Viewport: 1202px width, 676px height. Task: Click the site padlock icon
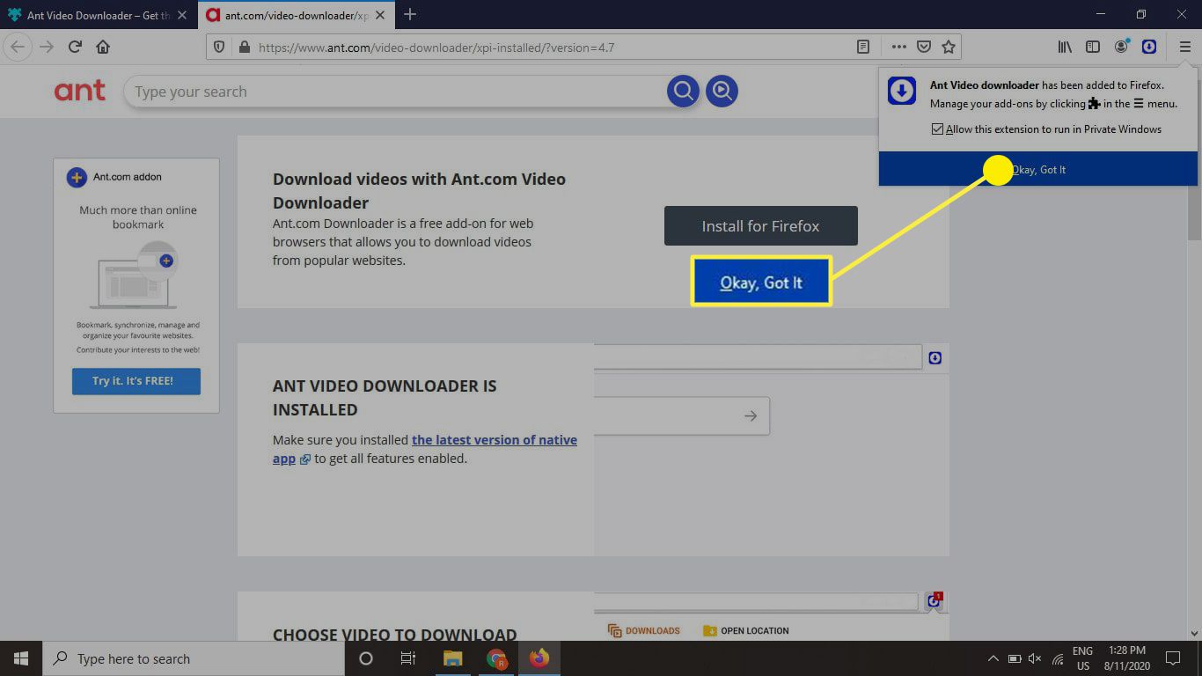click(245, 48)
